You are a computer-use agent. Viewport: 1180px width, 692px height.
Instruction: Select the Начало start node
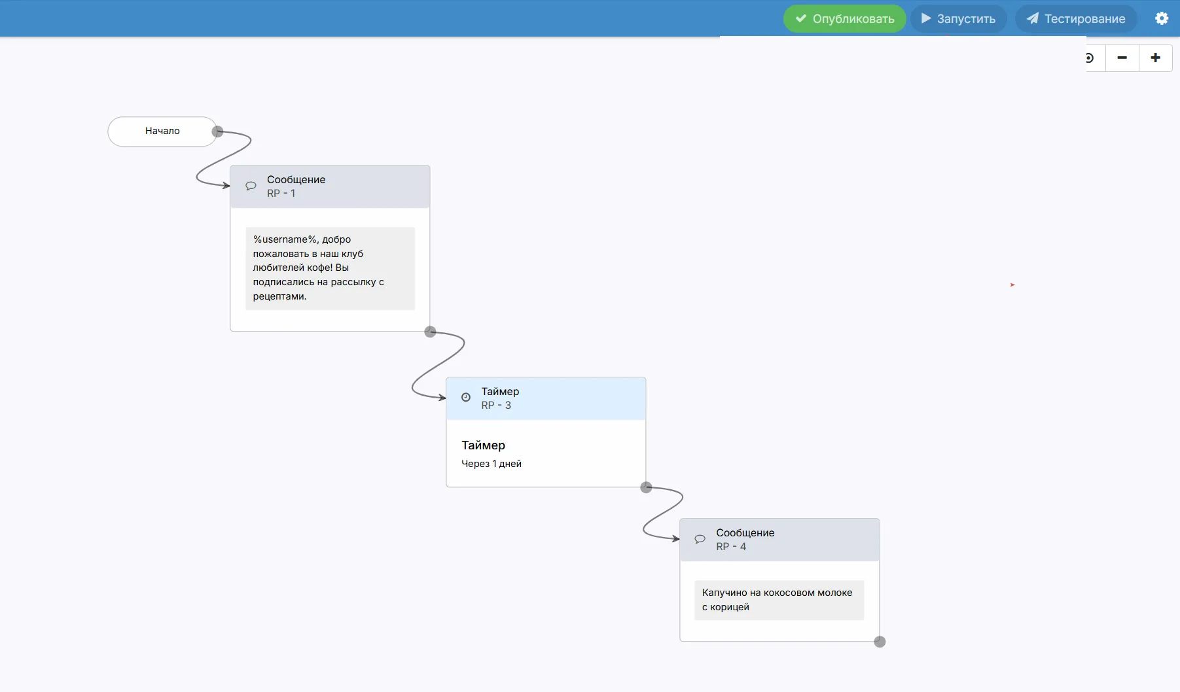tap(162, 131)
